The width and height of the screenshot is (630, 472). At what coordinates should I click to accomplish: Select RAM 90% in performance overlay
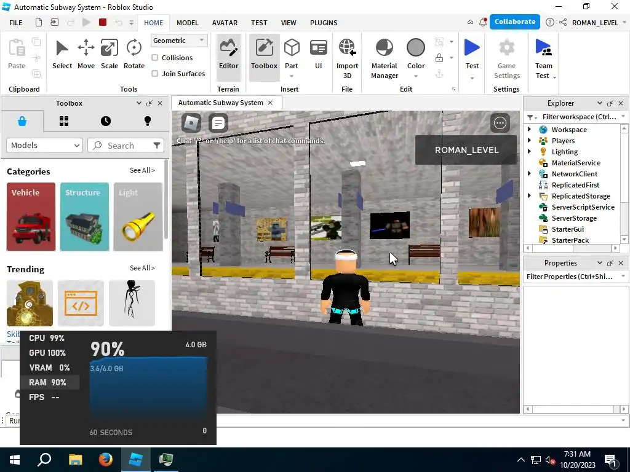tap(50, 382)
